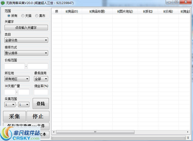The height and width of the screenshot is (141, 193).
Task: Click the horizontal scrollbar right arrow
Action: click(x=188, y=132)
